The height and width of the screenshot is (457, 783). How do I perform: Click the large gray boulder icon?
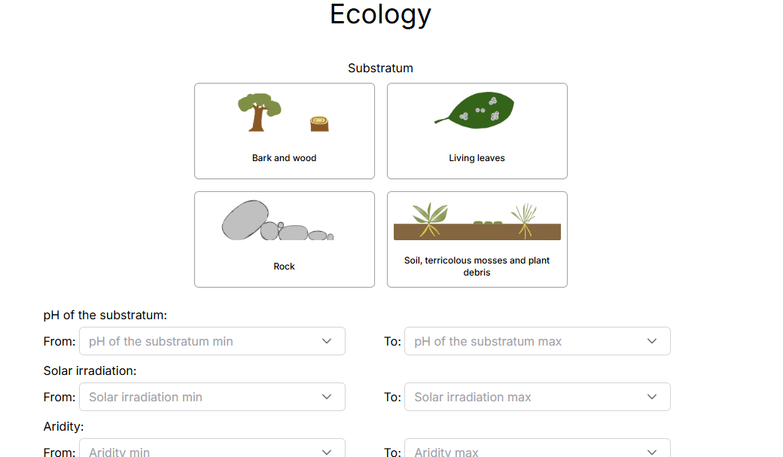[245, 220]
